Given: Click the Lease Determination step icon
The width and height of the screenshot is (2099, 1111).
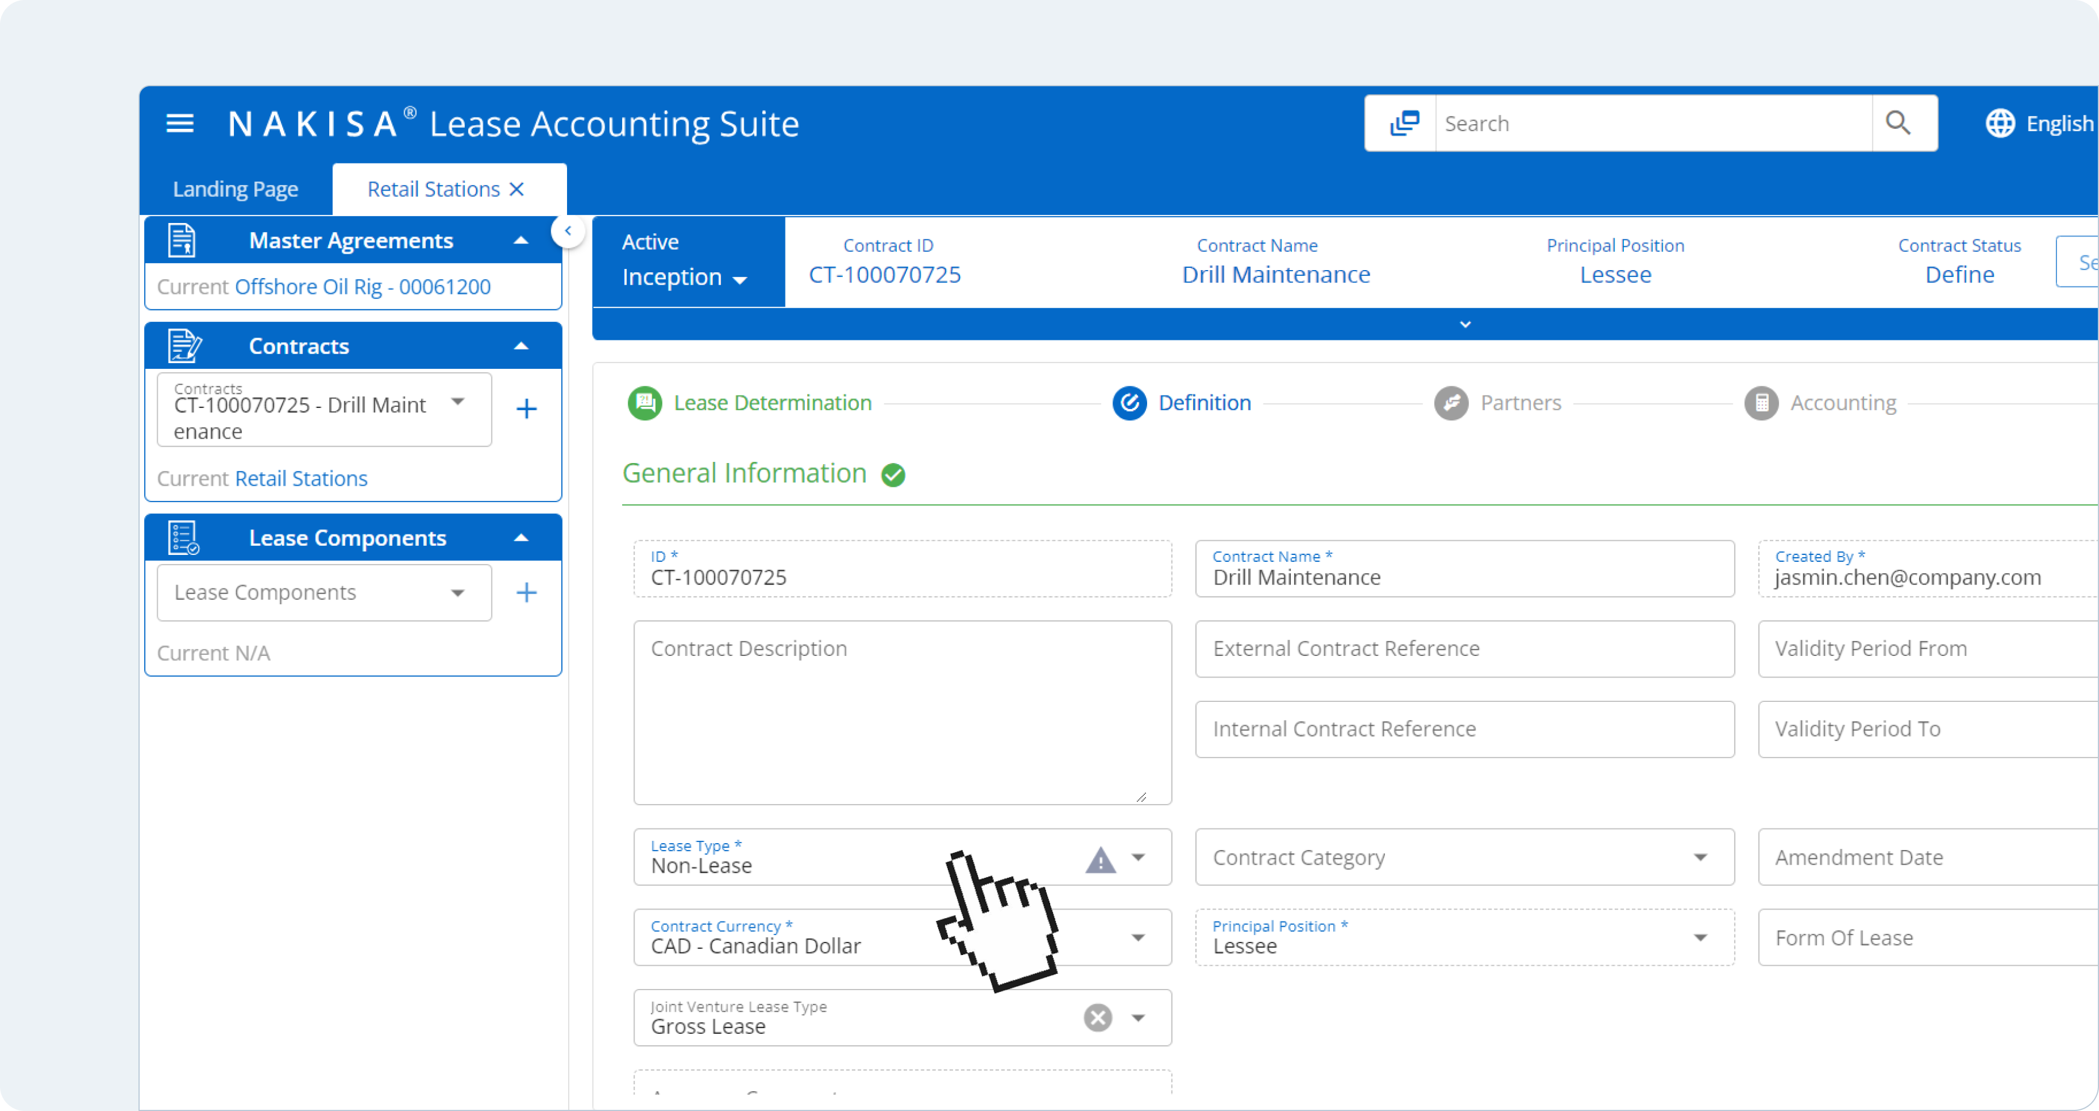Looking at the screenshot, I should pyautogui.click(x=645, y=403).
